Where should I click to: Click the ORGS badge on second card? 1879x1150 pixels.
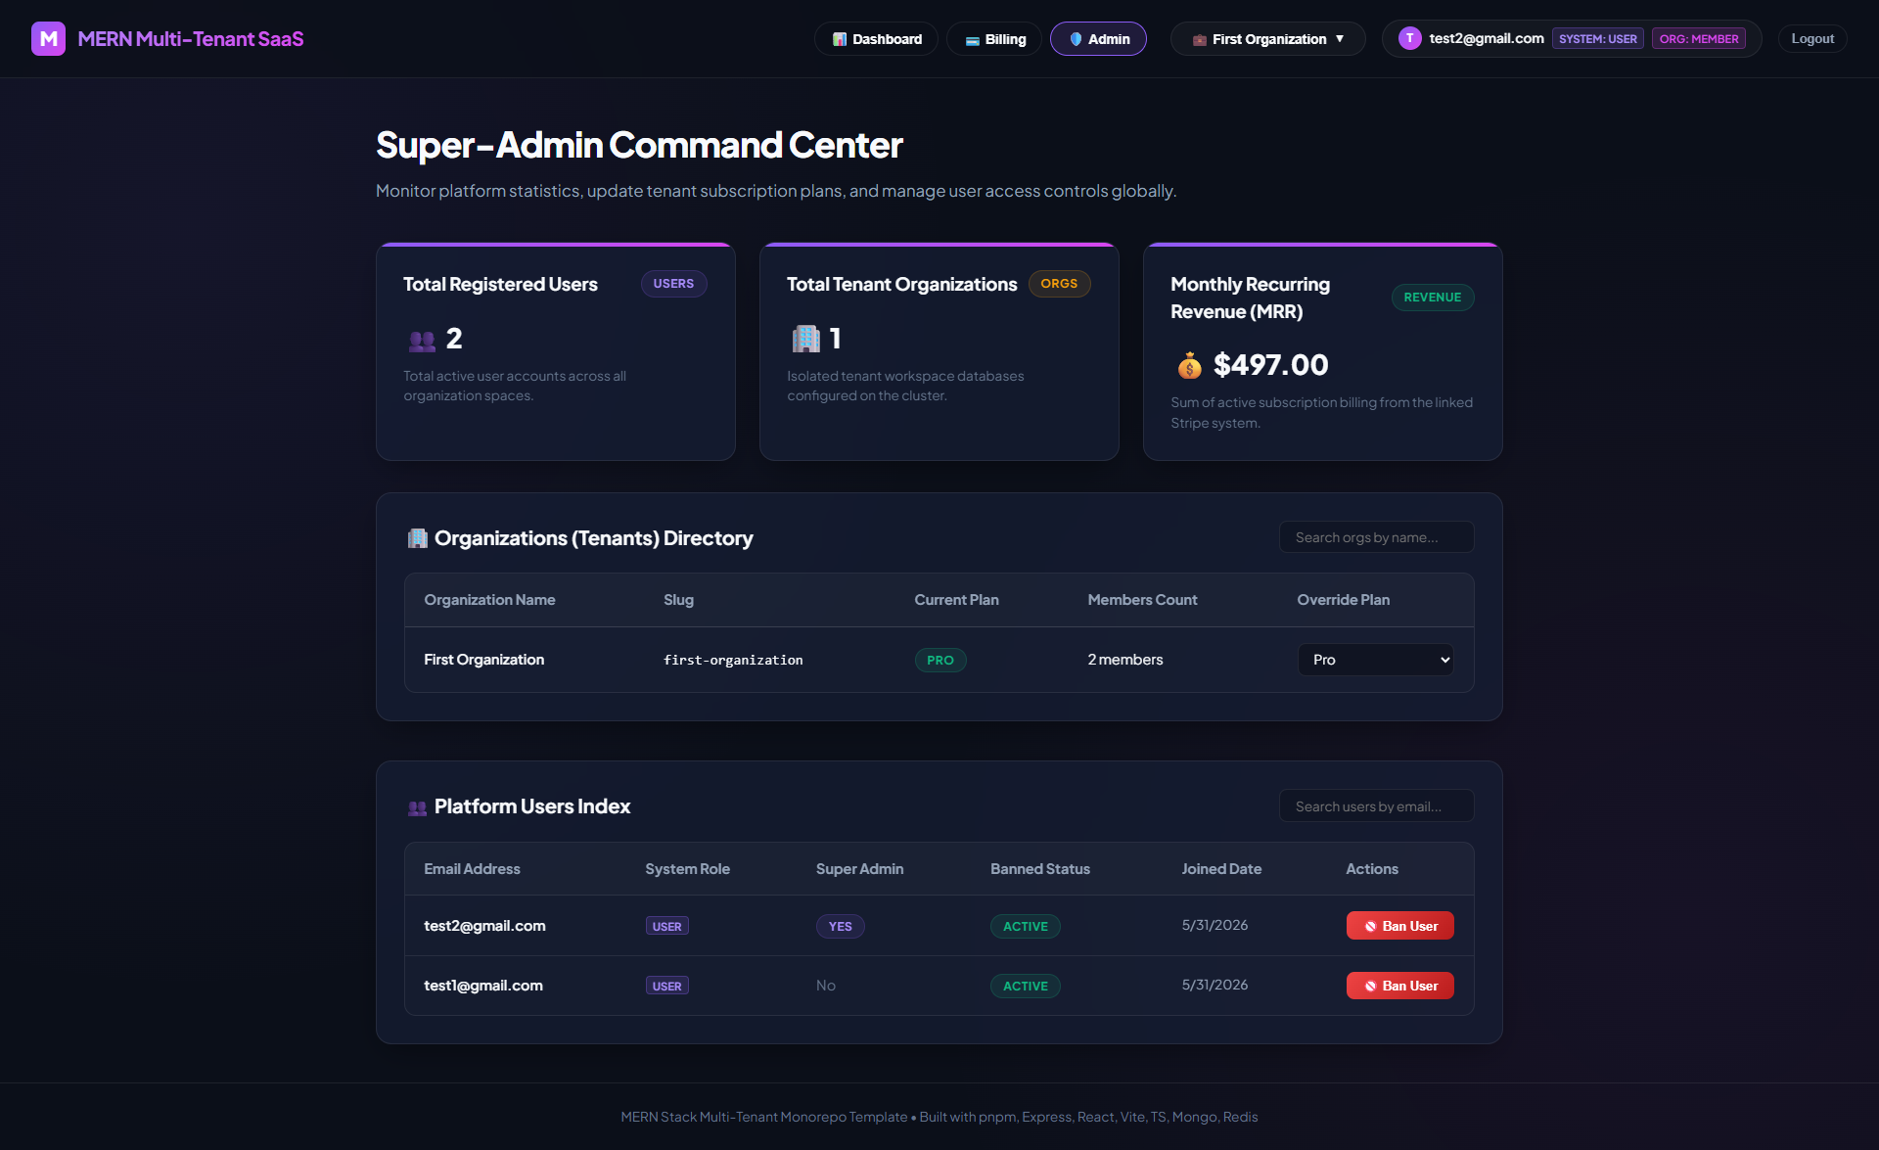pos(1059,284)
